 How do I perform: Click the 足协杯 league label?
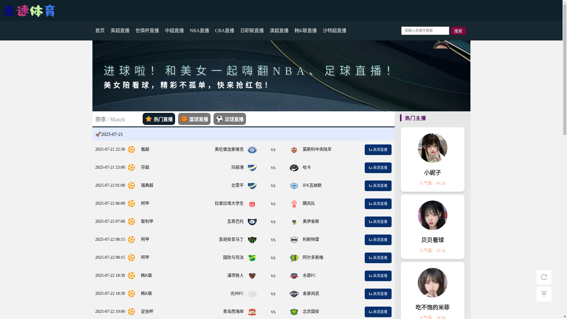point(147,312)
